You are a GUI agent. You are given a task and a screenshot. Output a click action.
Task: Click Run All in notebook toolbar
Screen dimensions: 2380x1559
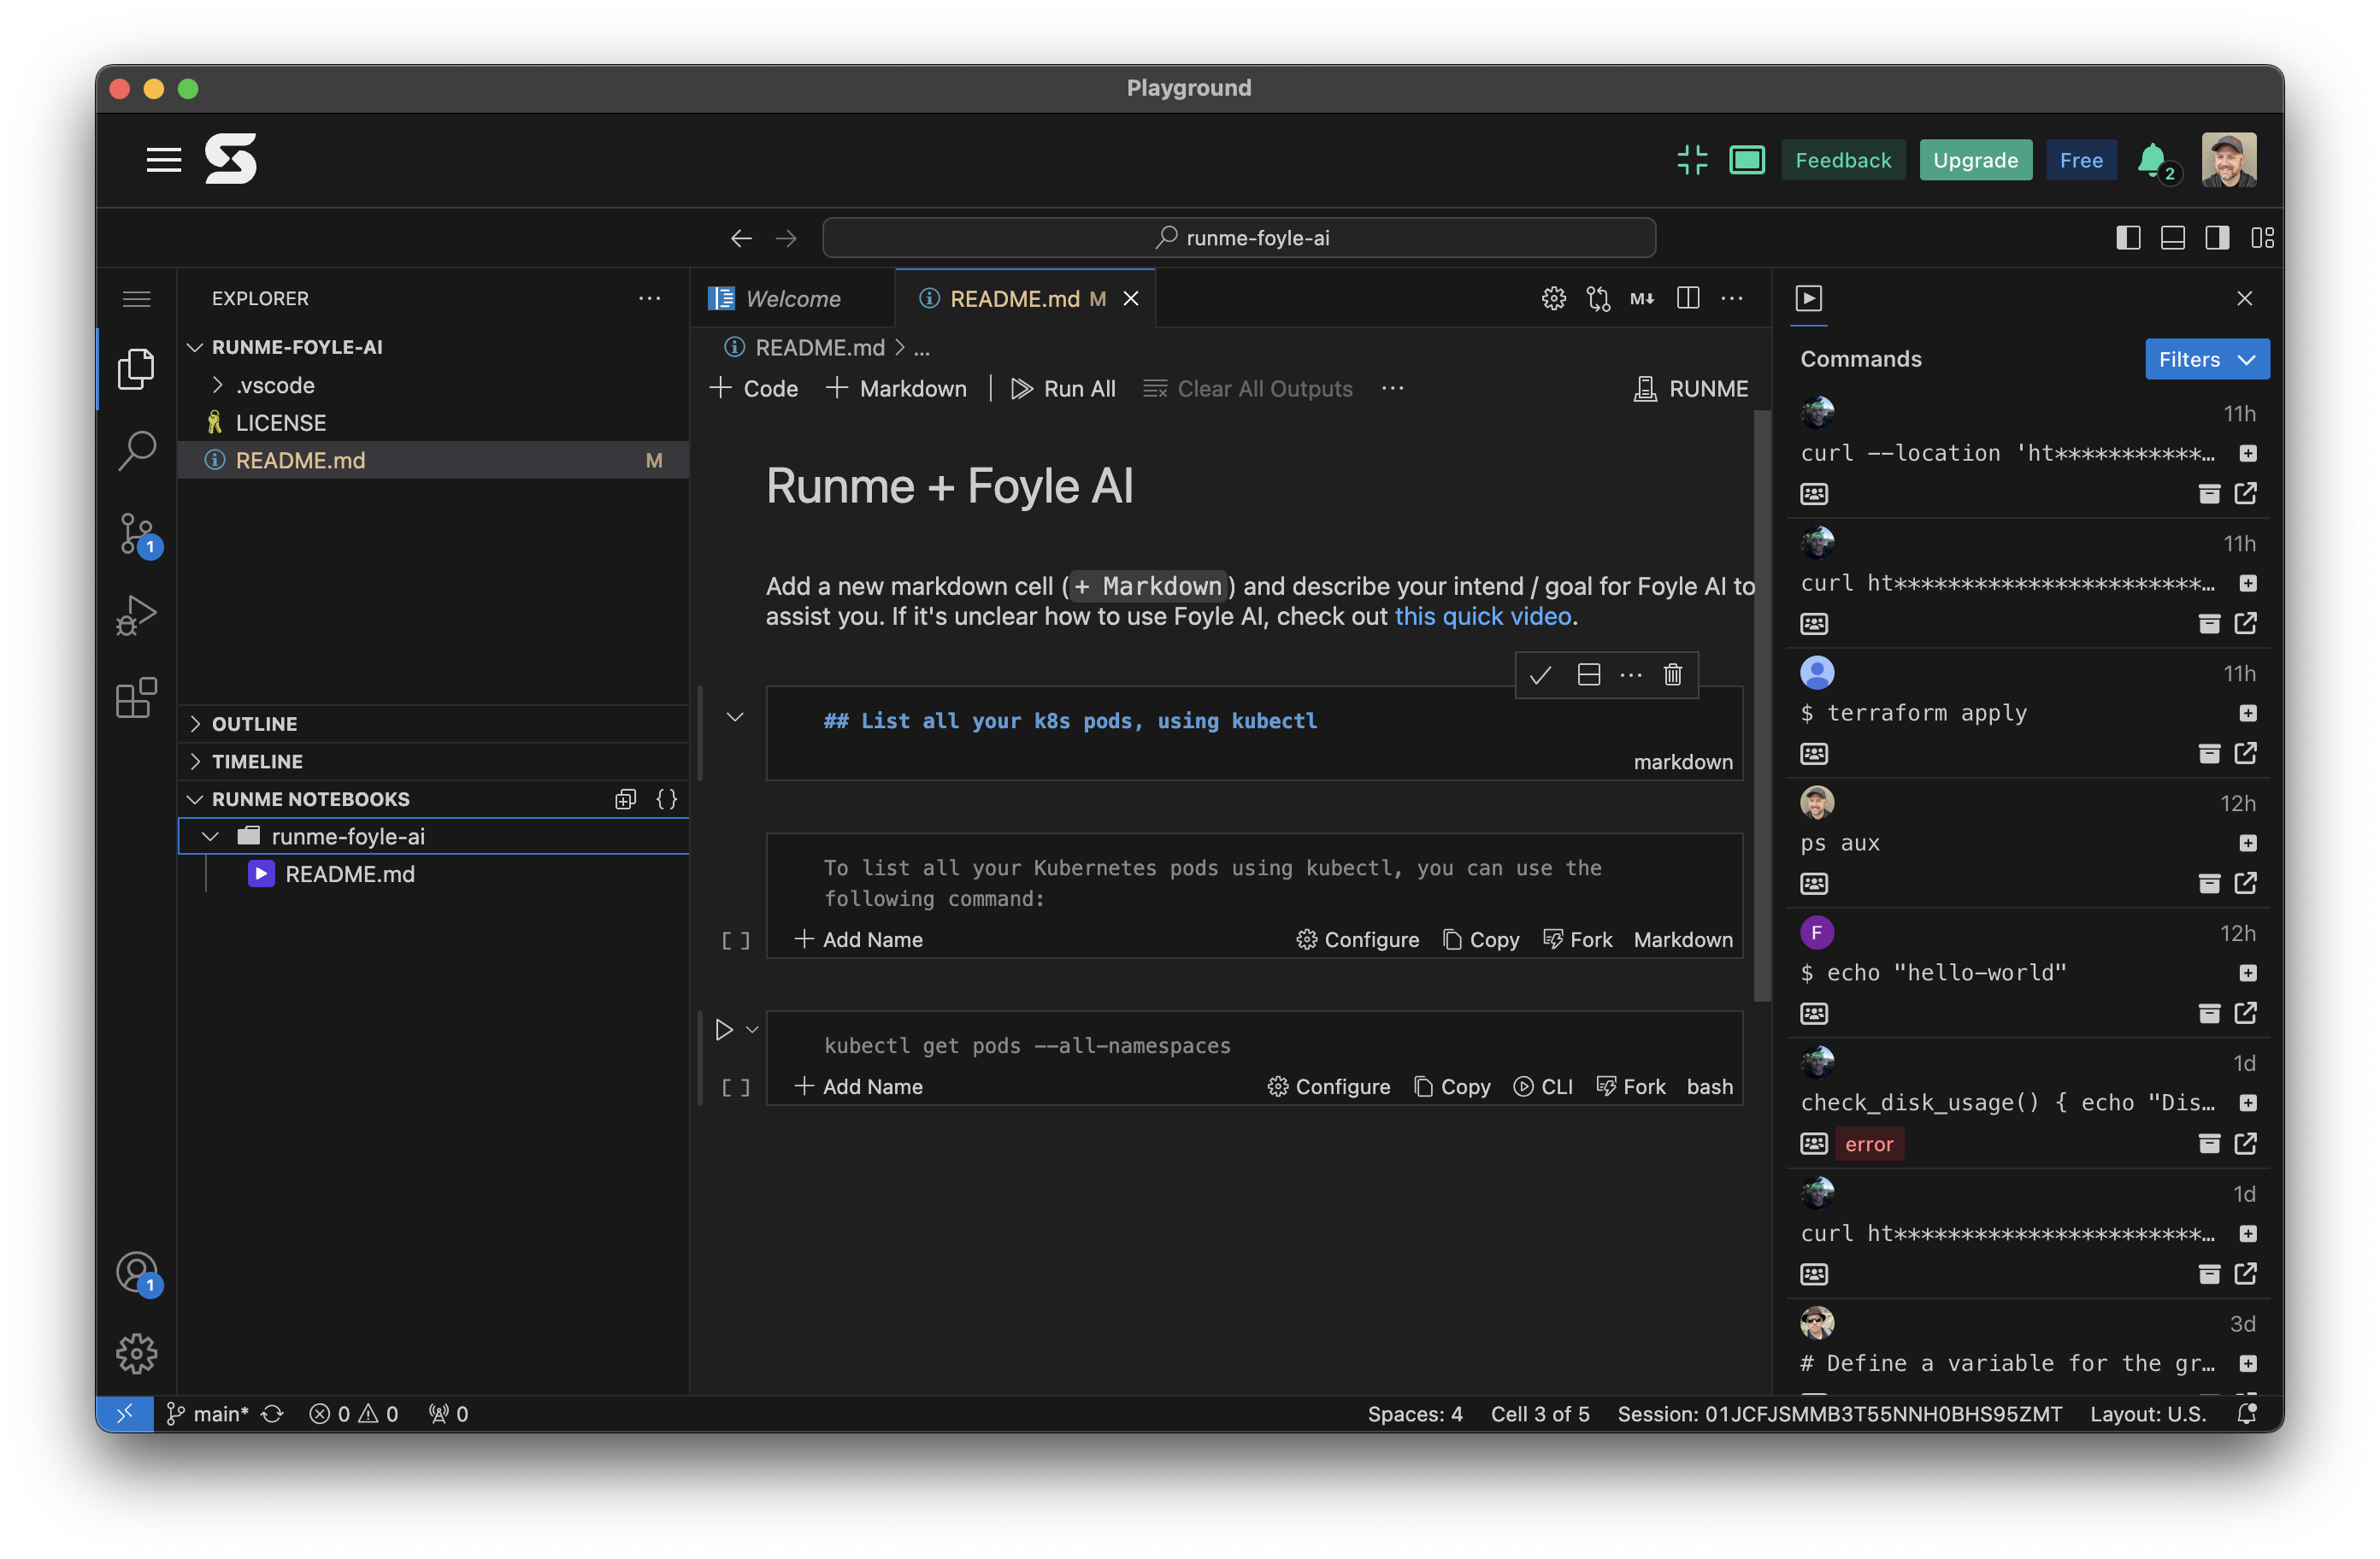pos(1063,389)
